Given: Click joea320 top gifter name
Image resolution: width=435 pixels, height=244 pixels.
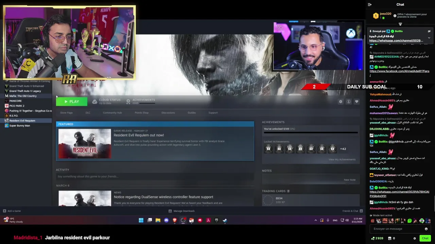Looking at the screenshot, I should click(x=385, y=14).
